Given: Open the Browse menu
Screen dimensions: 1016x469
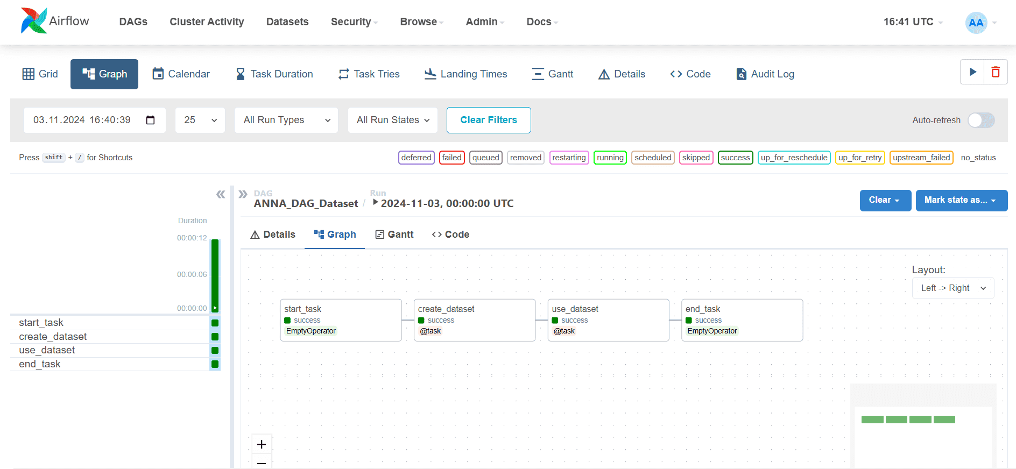Looking at the screenshot, I should tap(421, 22).
